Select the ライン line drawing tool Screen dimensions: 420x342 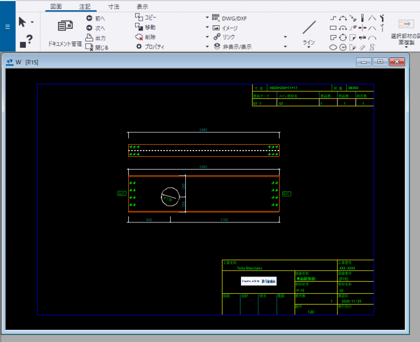click(x=309, y=29)
